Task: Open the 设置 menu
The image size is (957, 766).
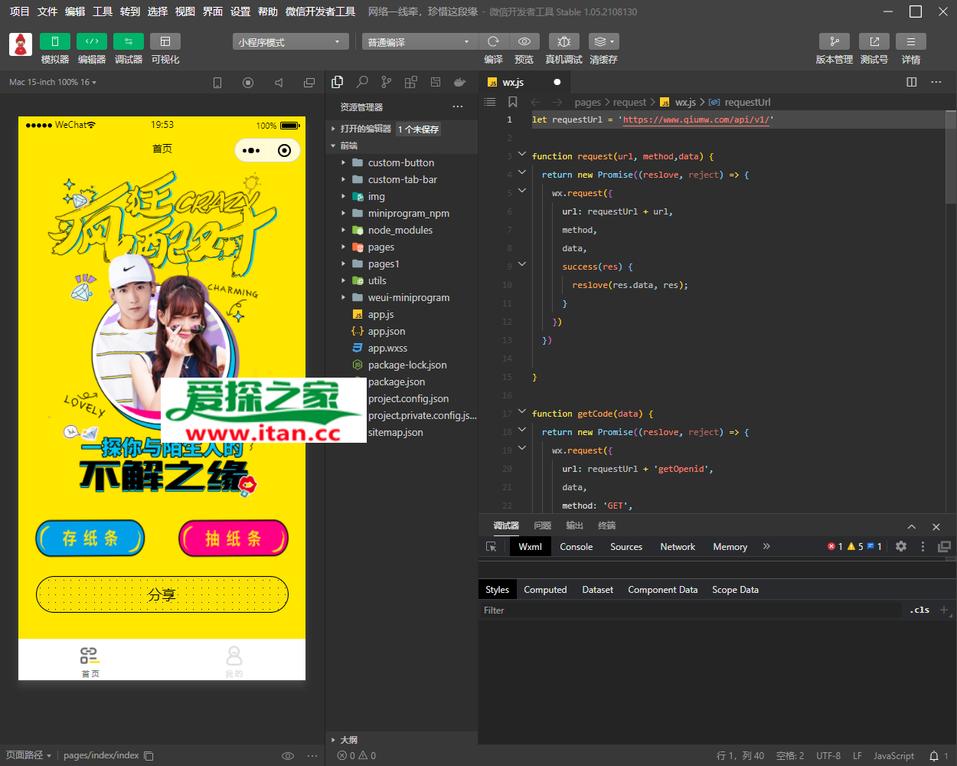Action: (240, 11)
